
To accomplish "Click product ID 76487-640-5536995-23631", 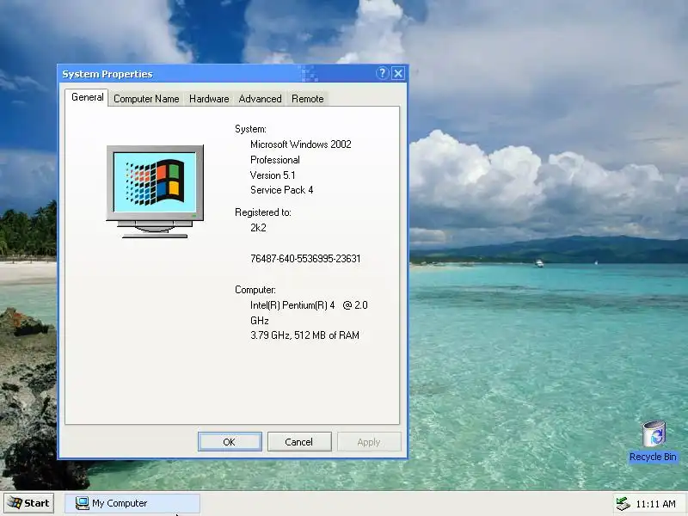I will tap(305, 259).
